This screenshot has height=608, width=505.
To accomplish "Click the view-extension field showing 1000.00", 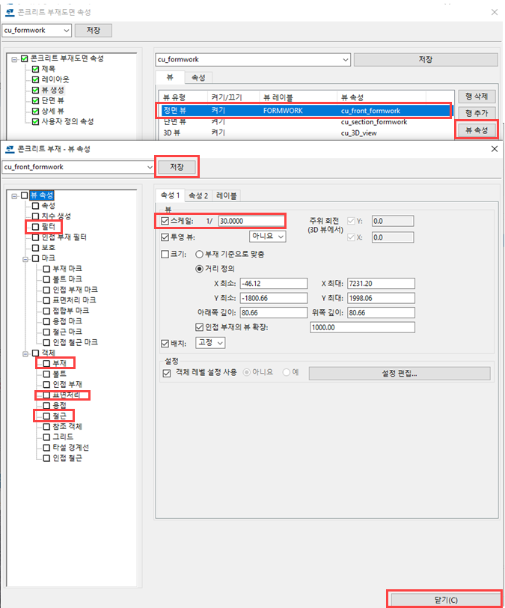I will pos(362,327).
